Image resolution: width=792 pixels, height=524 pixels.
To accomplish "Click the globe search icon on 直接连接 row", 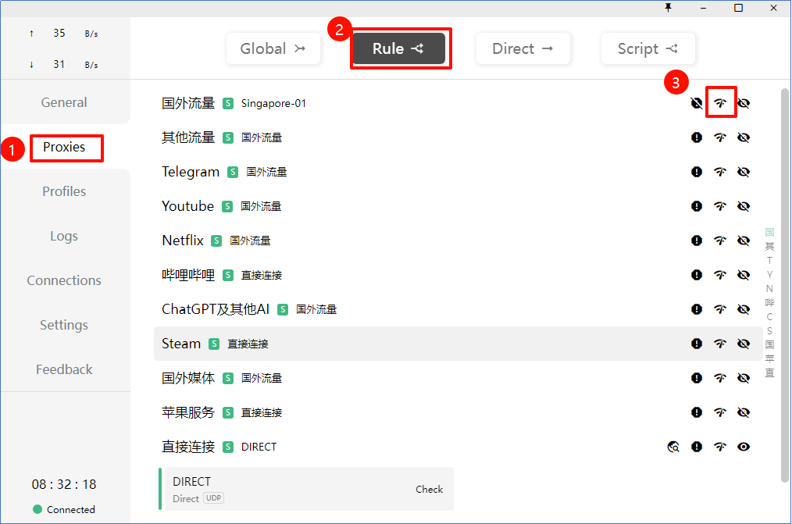I will 673,446.
